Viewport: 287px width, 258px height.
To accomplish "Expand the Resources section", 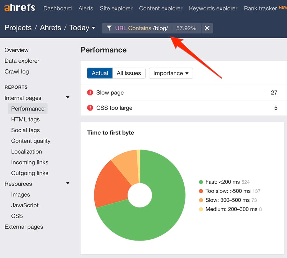I will [x=68, y=184].
